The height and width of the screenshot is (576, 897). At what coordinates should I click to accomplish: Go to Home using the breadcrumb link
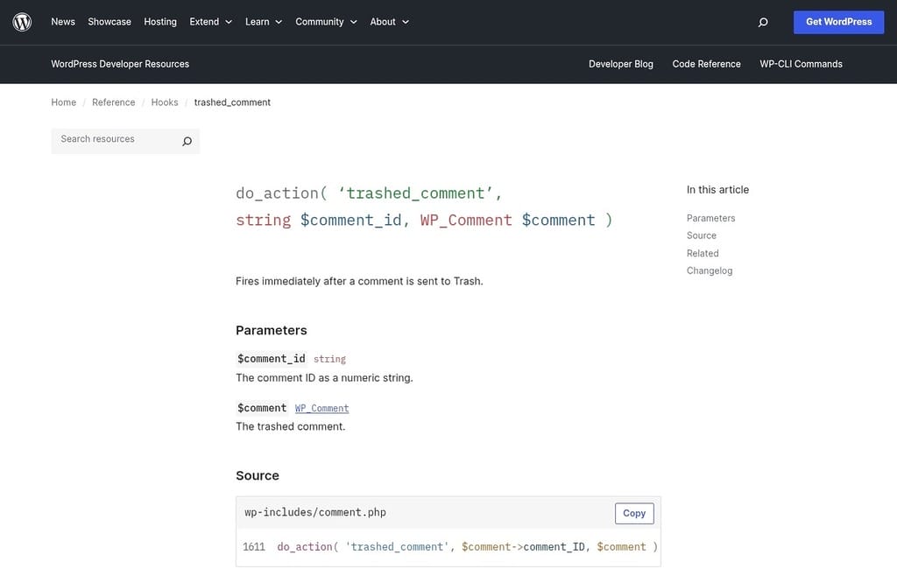63,102
